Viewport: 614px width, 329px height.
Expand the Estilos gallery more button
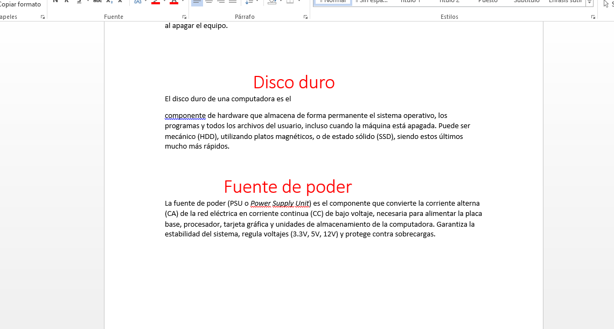(x=589, y=3)
